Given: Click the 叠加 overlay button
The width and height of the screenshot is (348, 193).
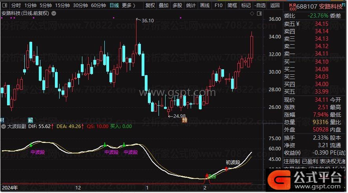Looking at the screenshot, I should point(164,5).
